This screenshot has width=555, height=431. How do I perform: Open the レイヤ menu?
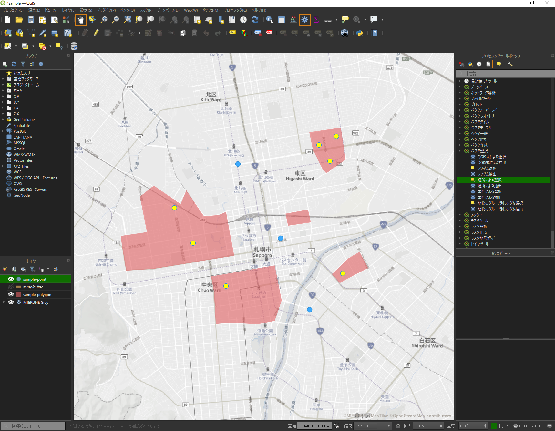pyautogui.click(x=69, y=10)
